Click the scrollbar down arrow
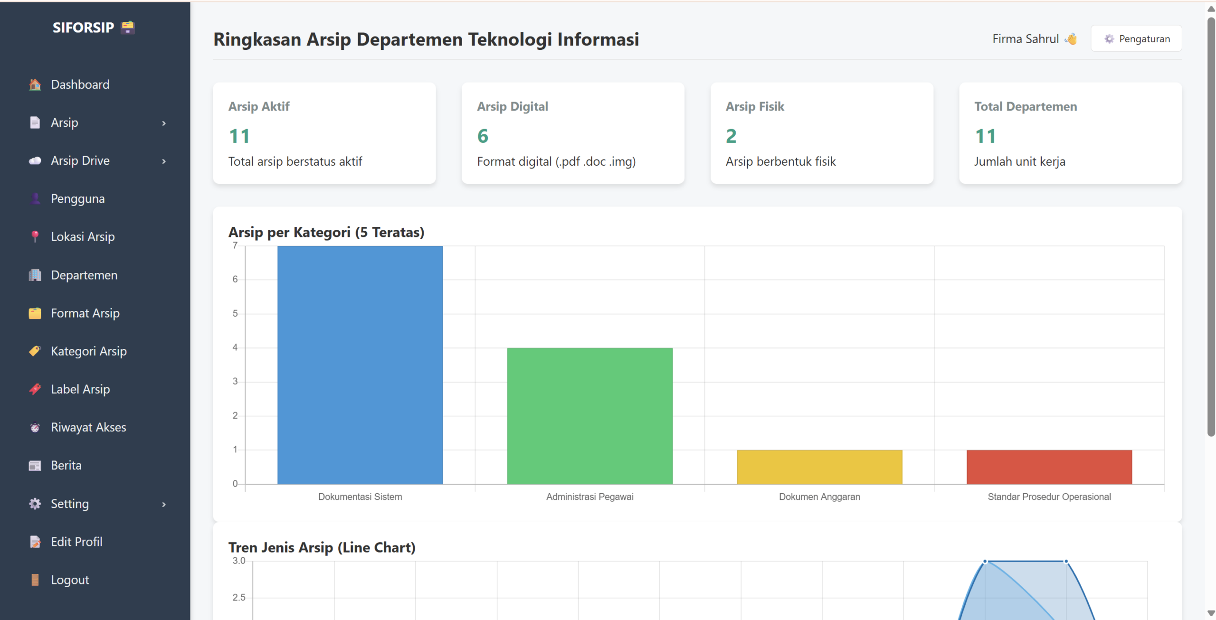Screen dimensions: 1216x620 pos(1211,613)
